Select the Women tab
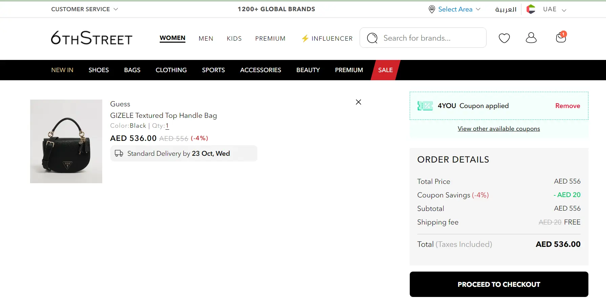Screen dimensions: 606x299 pos(173,38)
